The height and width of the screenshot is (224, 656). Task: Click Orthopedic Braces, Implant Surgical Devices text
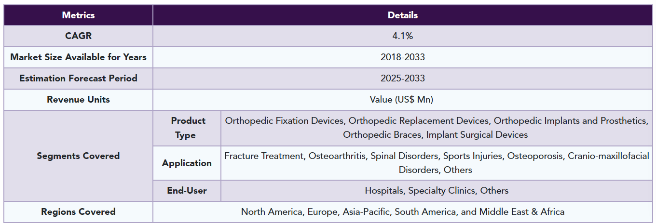pos(435,135)
